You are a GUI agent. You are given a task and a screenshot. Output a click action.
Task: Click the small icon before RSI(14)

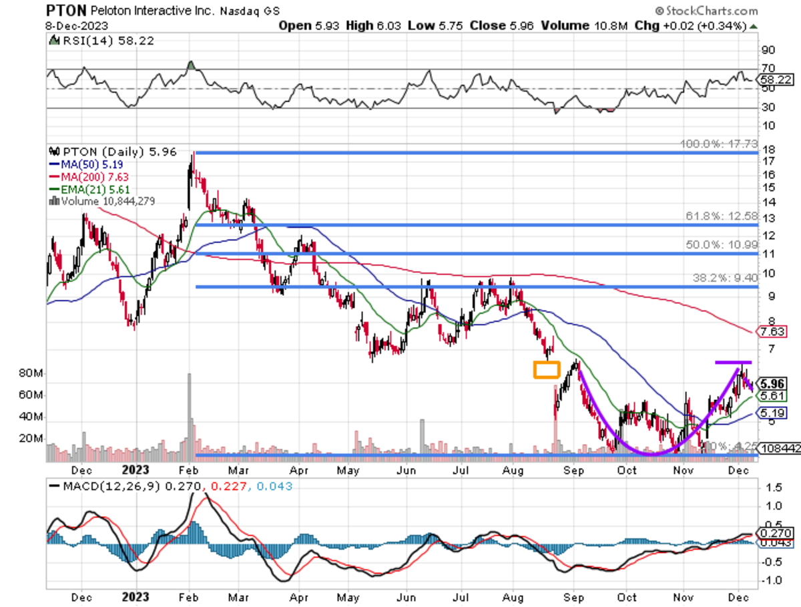pyautogui.click(x=51, y=41)
